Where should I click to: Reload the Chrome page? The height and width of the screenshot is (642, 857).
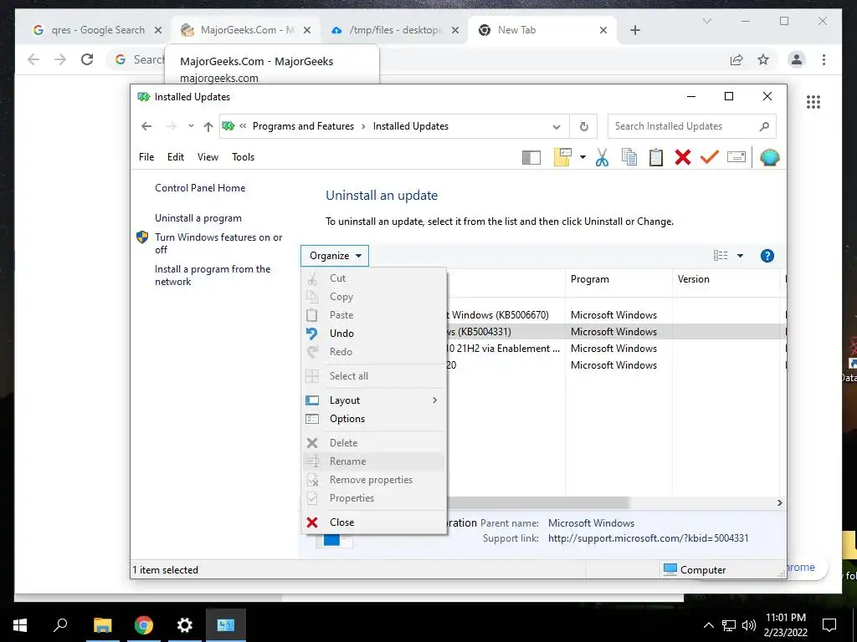pos(87,59)
